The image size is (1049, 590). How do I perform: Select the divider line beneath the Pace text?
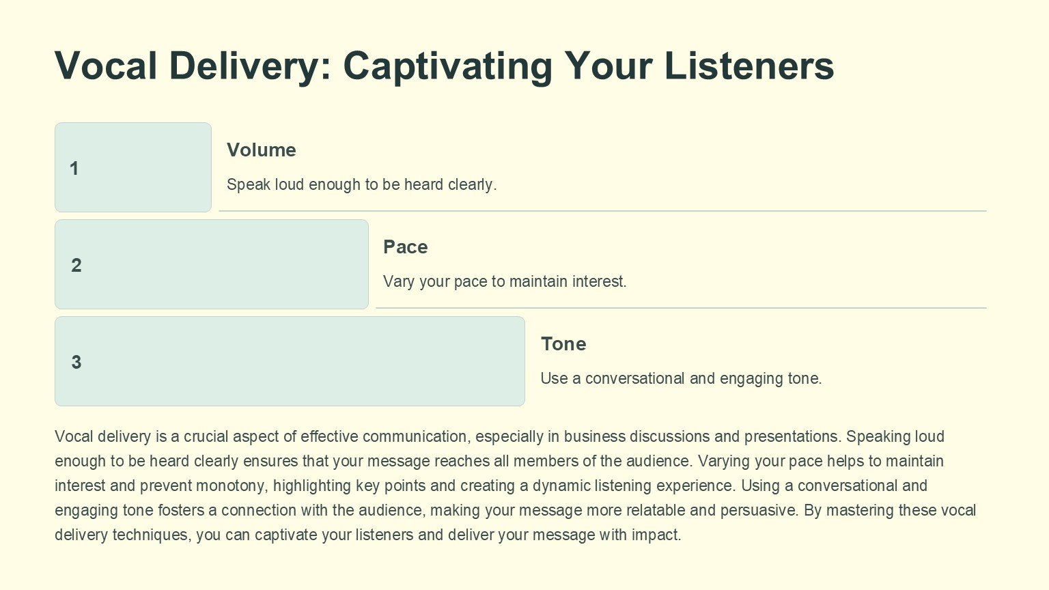pyautogui.click(x=681, y=308)
